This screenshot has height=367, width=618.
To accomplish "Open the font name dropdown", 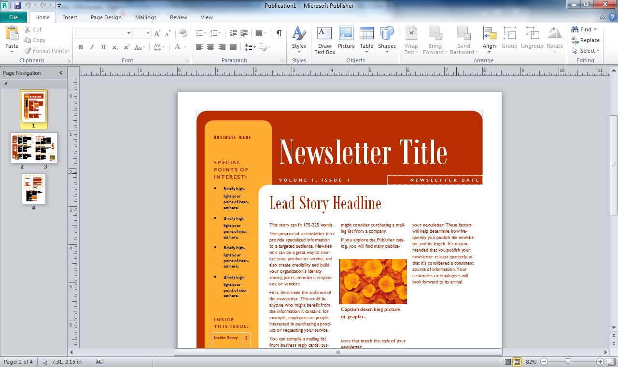I will click(128, 33).
